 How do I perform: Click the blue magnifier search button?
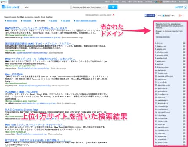(x=113, y=7)
